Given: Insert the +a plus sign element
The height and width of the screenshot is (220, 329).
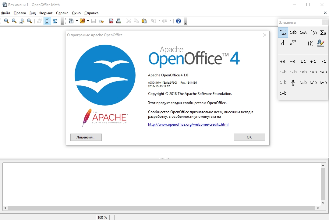Looking at the screenshot, I should pos(283,61).
